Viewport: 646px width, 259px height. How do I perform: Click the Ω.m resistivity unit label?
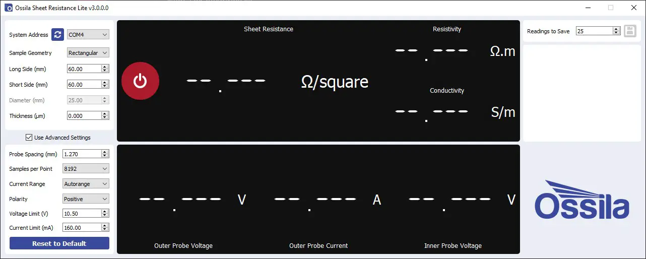coord(503,51)
